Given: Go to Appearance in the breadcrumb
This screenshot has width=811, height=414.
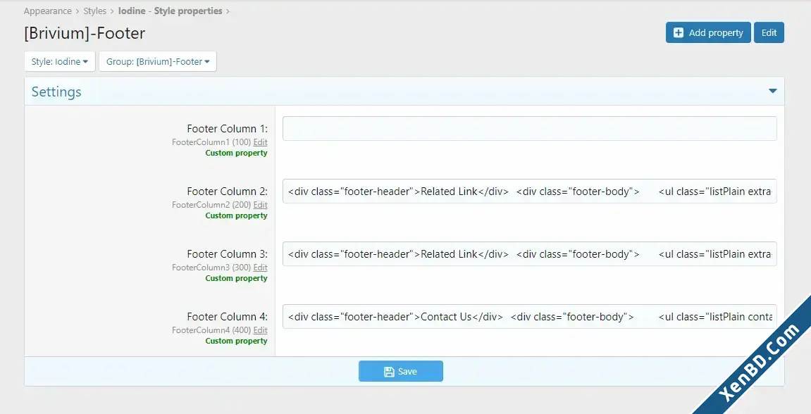Looking at the screenshot, I should point(48,11).
